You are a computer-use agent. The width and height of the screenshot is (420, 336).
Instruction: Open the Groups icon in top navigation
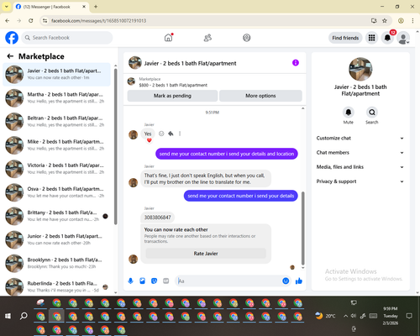247,38
